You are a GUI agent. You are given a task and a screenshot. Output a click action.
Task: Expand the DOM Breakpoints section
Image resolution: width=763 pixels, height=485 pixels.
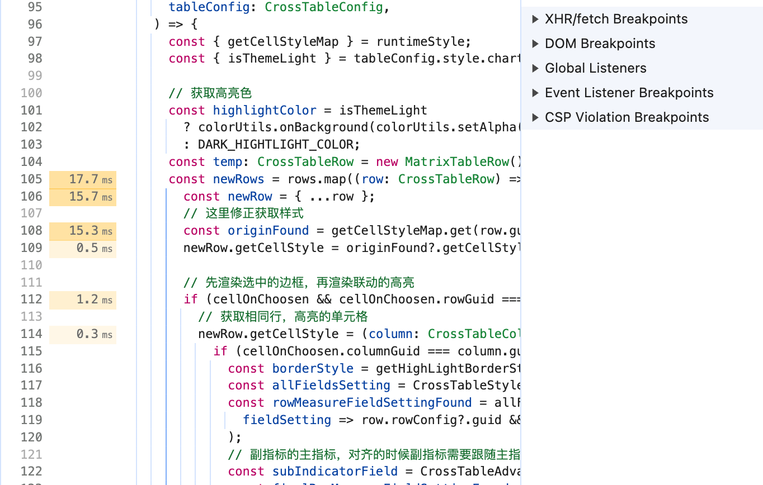click(x=594, y=44)
